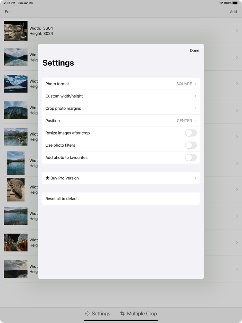The image size is (242, 323).
Task: Toggle Resize images after crop switch
Action: (x=191, y=133)
